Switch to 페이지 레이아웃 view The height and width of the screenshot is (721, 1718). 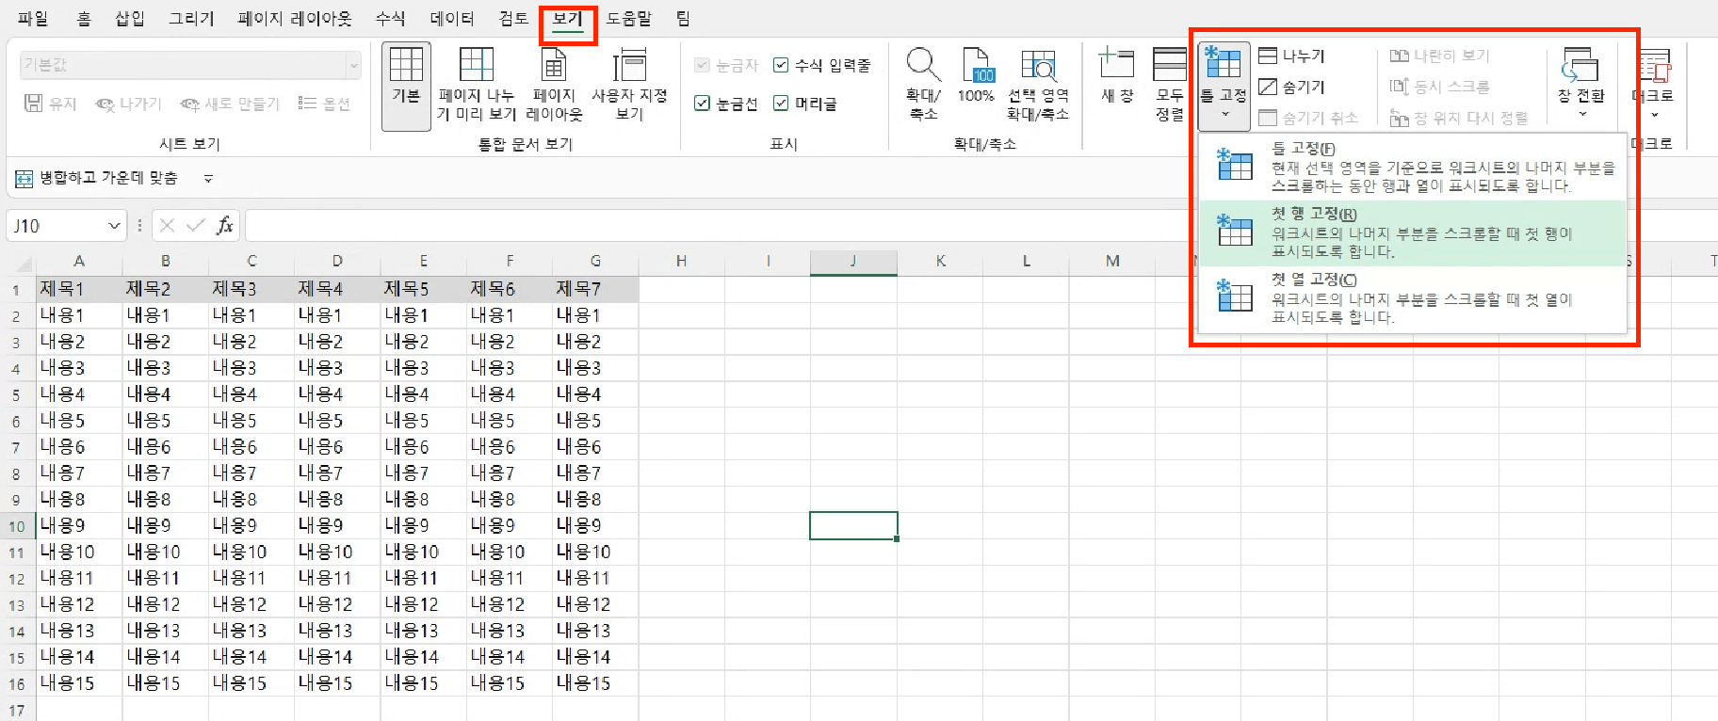point(554,85)
